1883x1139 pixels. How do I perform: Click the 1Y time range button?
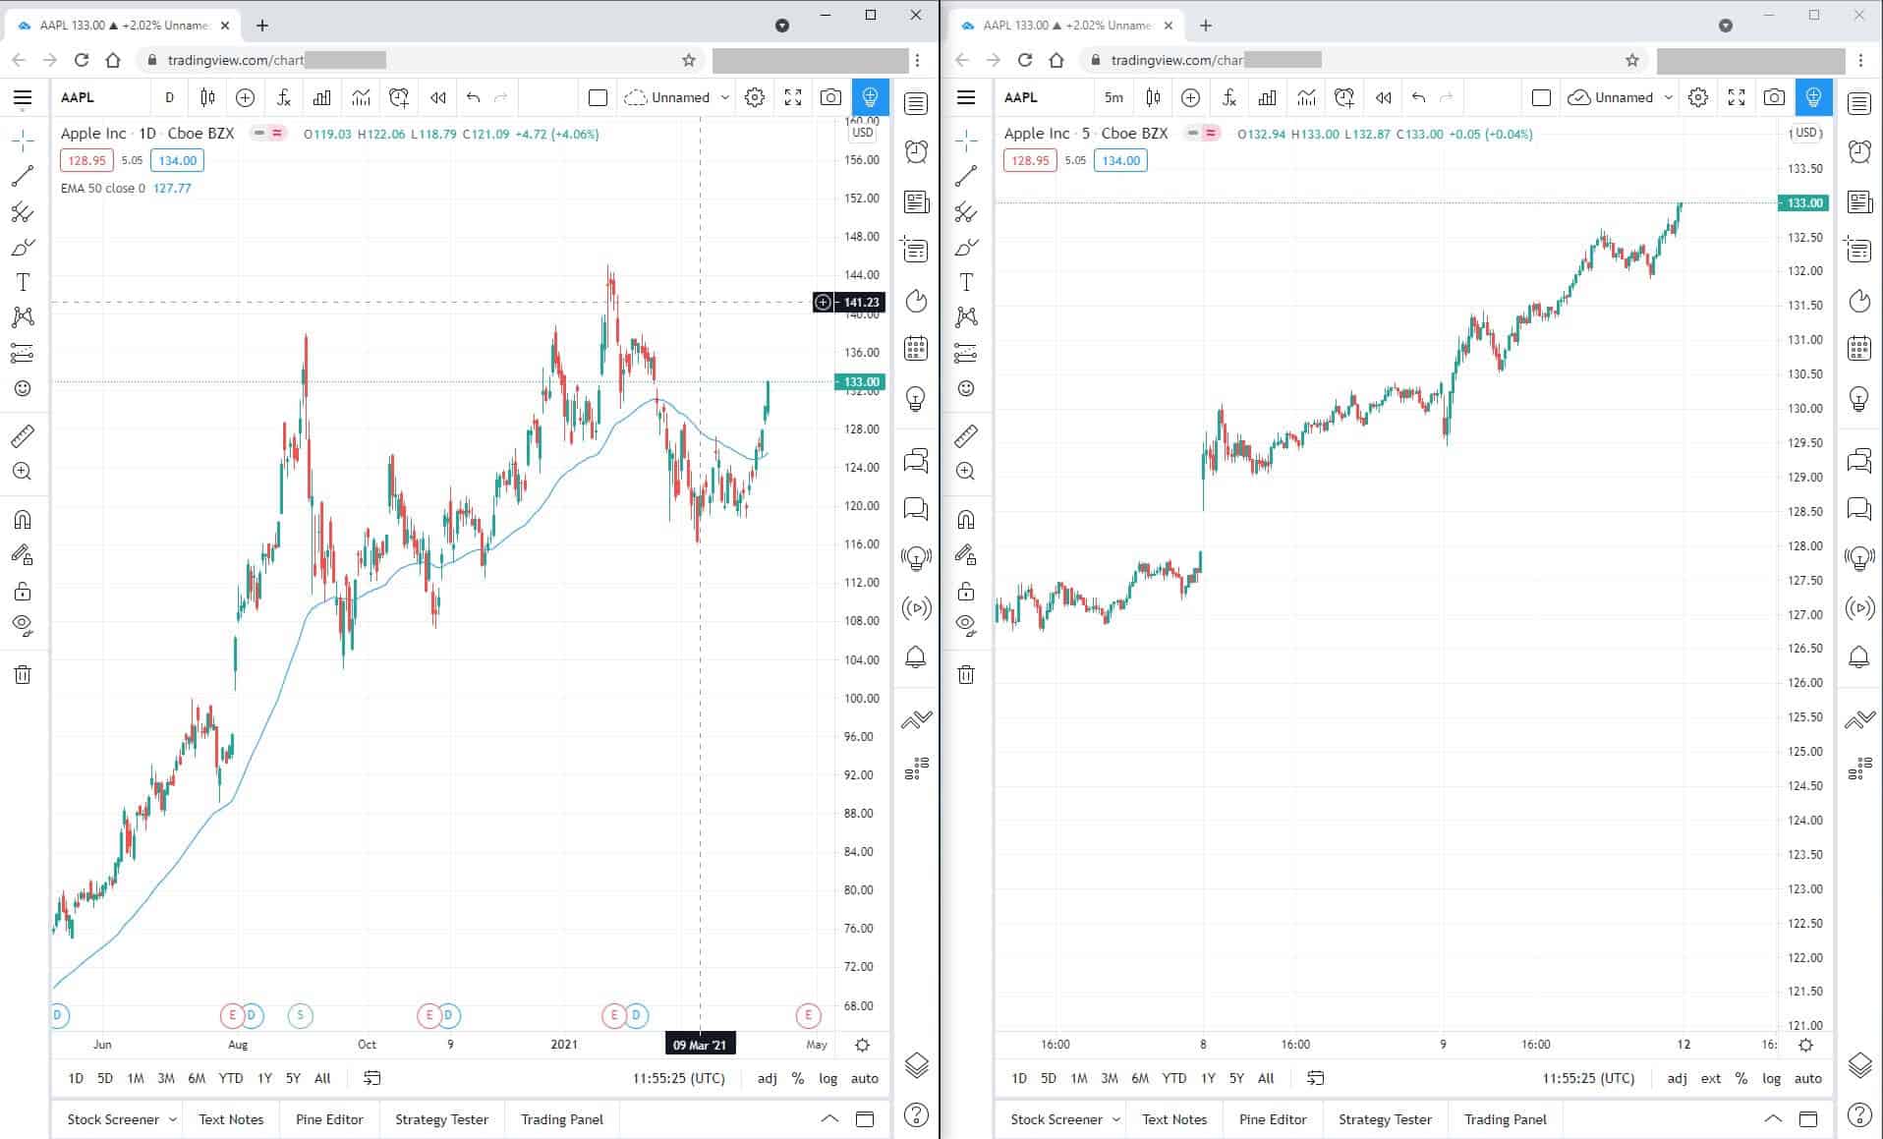[x=263, y=1078]
